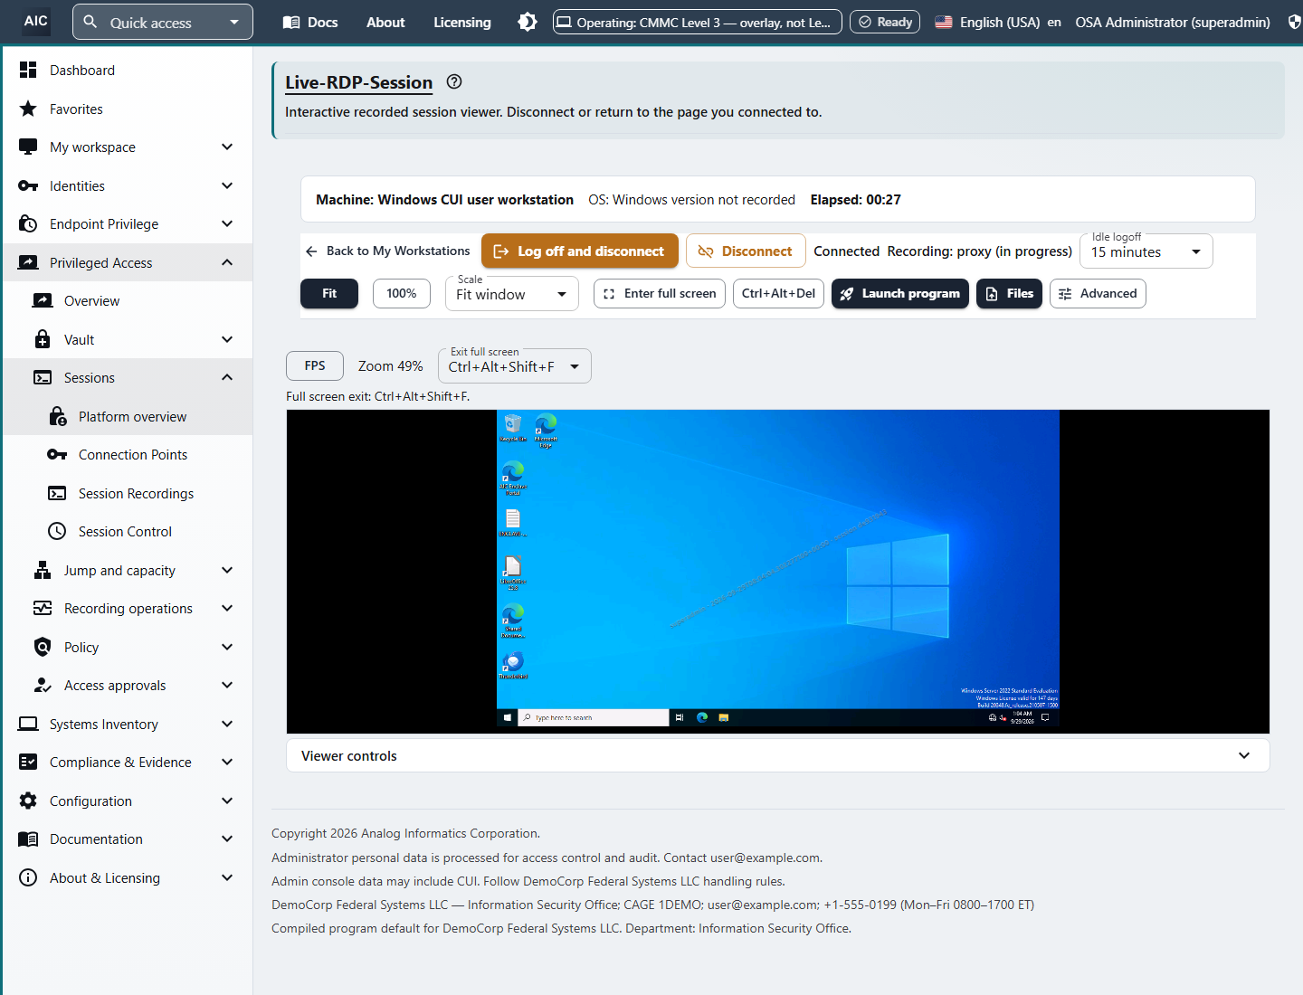Click the AIC logo
Screen dimensions: 1303x995
[36, 21]
